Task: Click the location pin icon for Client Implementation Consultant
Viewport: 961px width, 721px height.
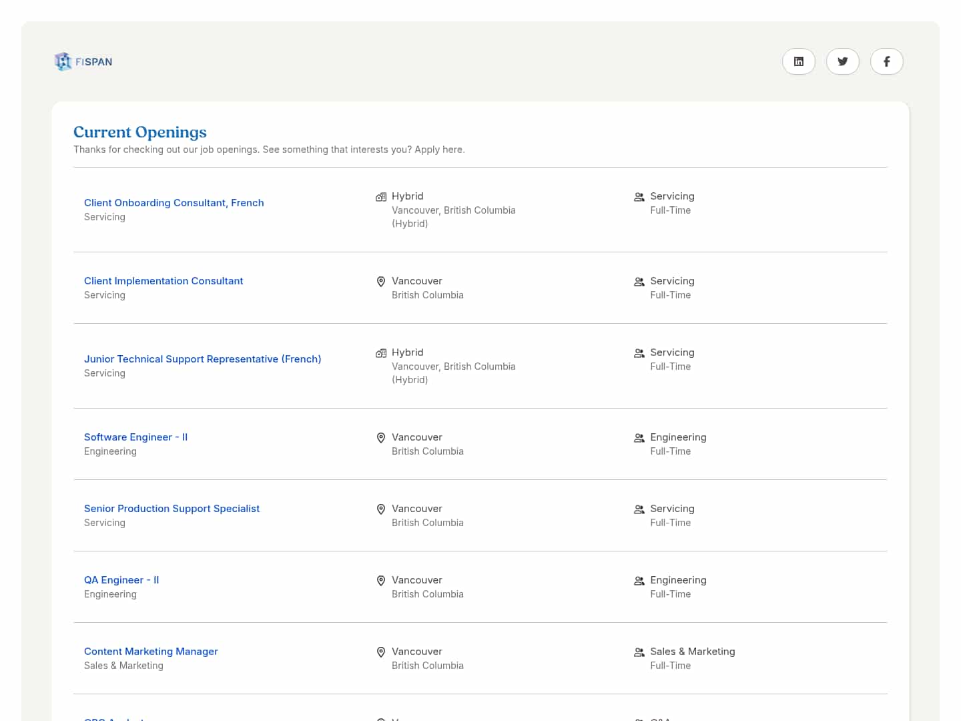Action: 381,282
